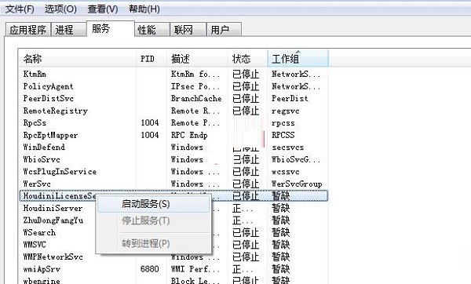The image size is (471, 284).
Task: Open the 选项(O) menu
Action: [60, 9]
